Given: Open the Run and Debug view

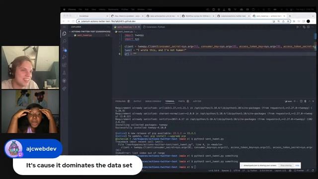Looking at the screenshot, I should [x=64, y=57].
